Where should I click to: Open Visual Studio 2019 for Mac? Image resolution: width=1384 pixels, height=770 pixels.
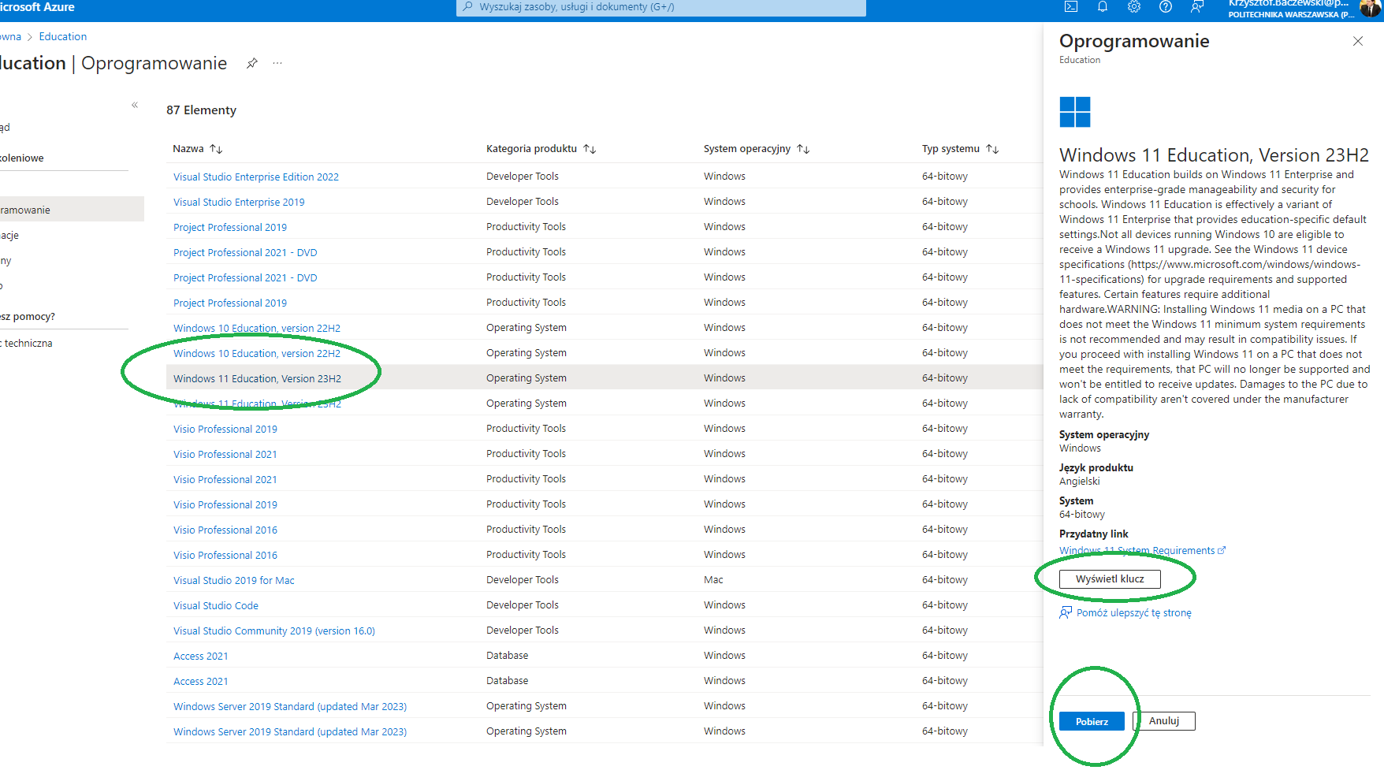pos(234,580)
